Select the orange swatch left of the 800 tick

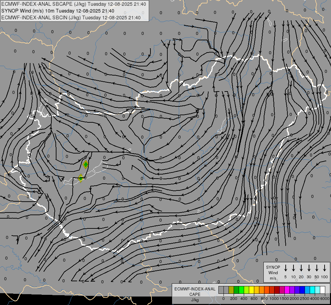pyautogui.click(x=262, y=290)
